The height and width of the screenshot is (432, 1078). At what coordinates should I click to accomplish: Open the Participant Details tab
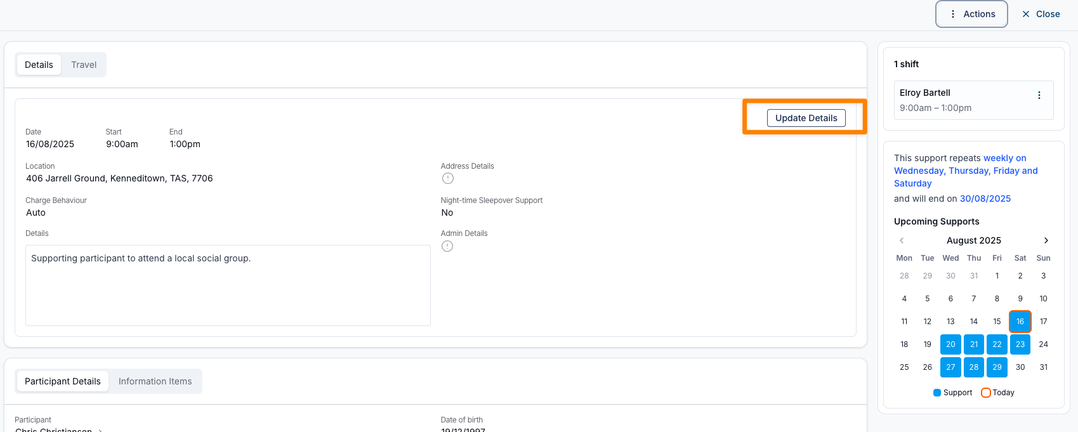pyautogui.click(x=63, y=381)
